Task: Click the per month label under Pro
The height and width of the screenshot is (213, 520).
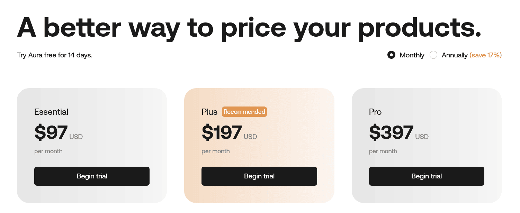Action: point(383,151)
